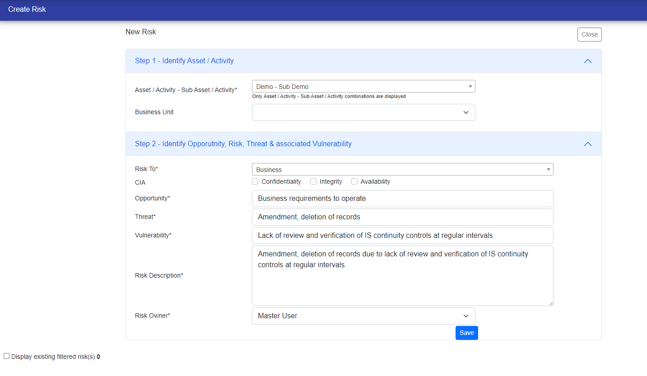Check the Availability checkbox
647x376 pixels.
[x=354, y=181]
